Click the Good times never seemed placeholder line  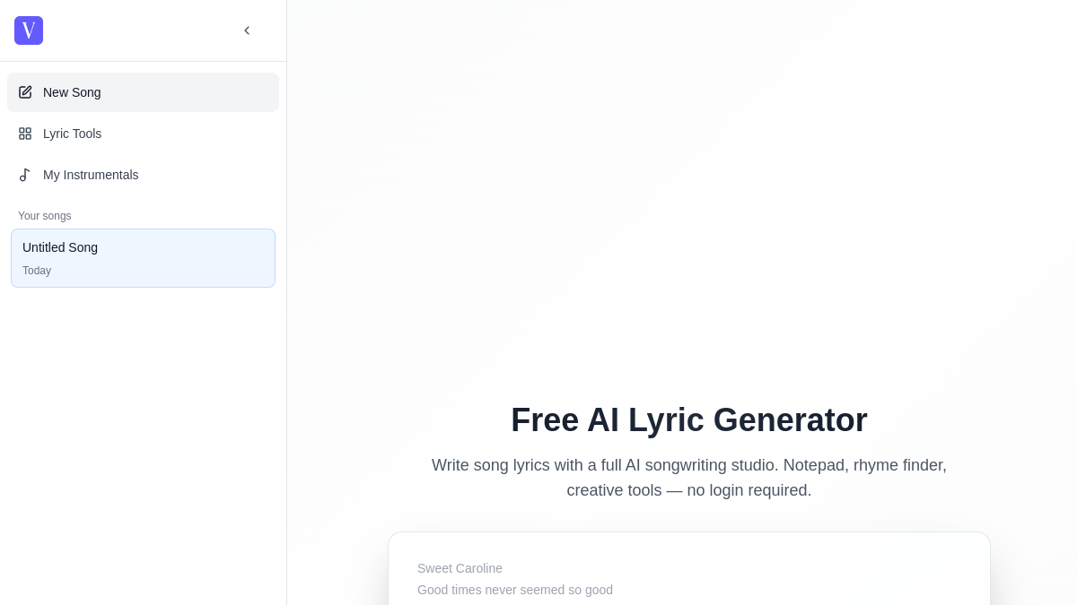tap(515, 590)
